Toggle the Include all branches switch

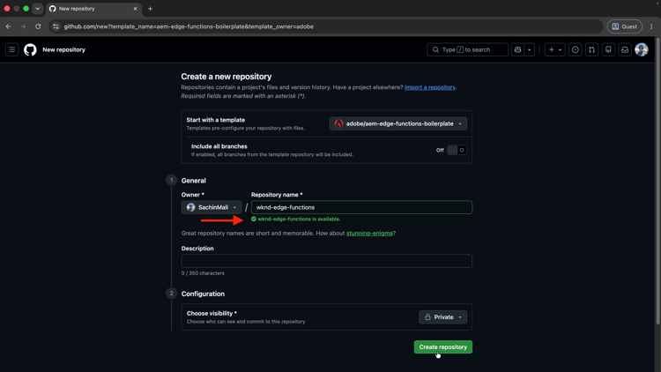coord(457,150)
